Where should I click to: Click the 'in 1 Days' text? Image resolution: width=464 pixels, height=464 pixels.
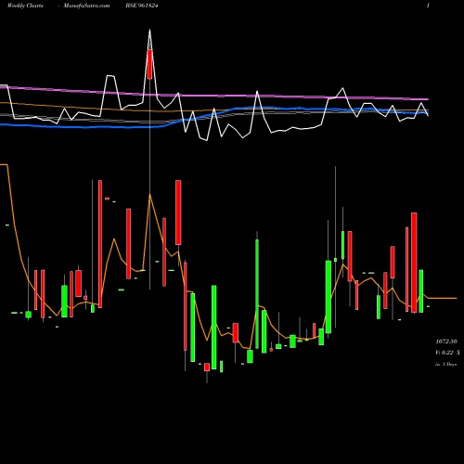click(x=446, y=365)
